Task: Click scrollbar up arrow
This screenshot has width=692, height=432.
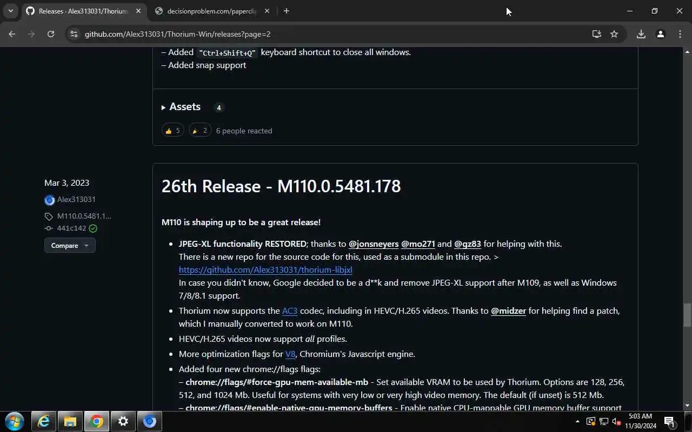Action: [687, 52]
